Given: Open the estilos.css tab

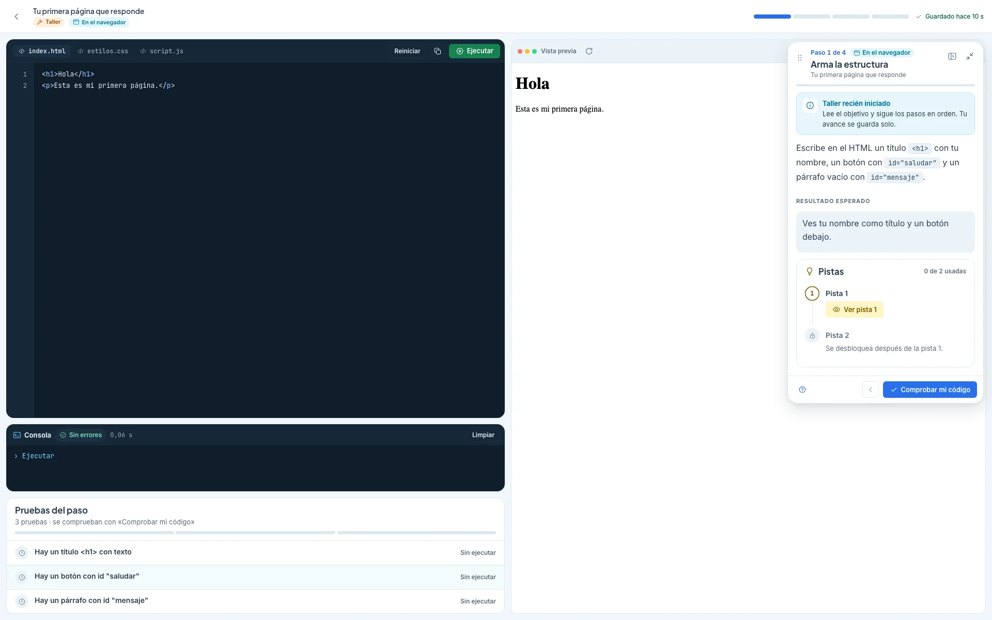Looking at the screenshot, I should click(103, 51).
